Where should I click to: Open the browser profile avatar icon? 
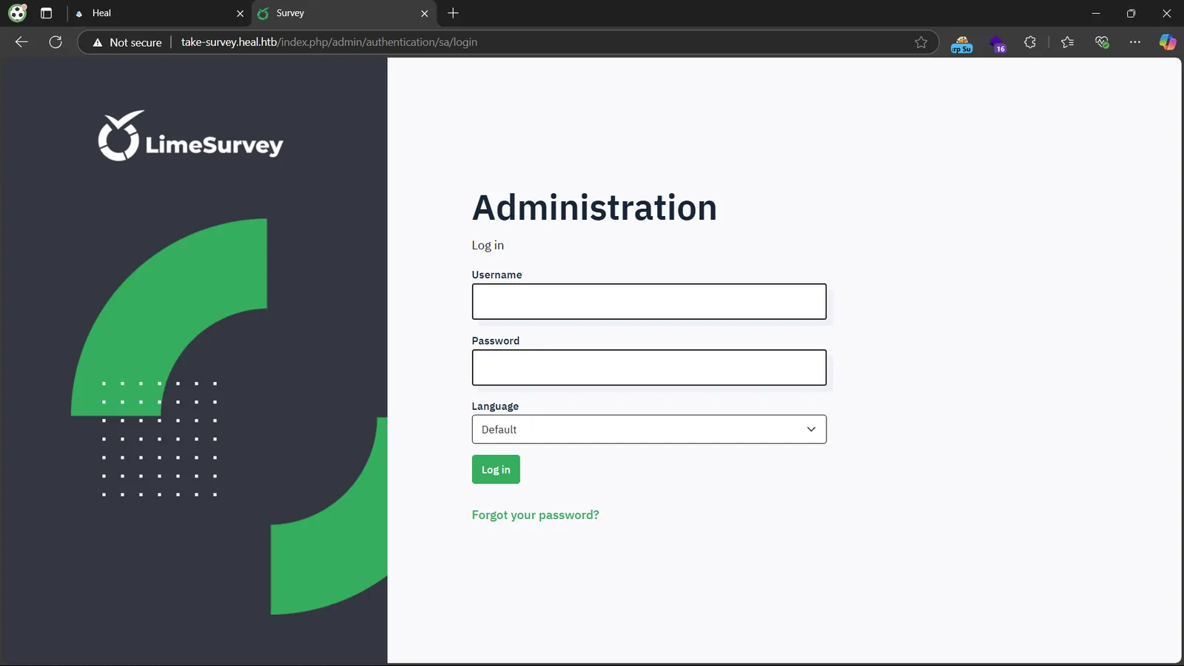click(x=17, y=13)
